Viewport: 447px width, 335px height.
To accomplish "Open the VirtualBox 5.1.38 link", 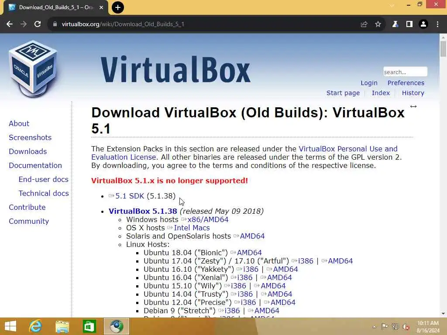I will (143, 211).
